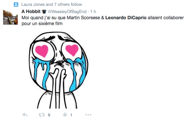View the retweet count of 9
Screen dimensions: 188x119
[49, 115]
